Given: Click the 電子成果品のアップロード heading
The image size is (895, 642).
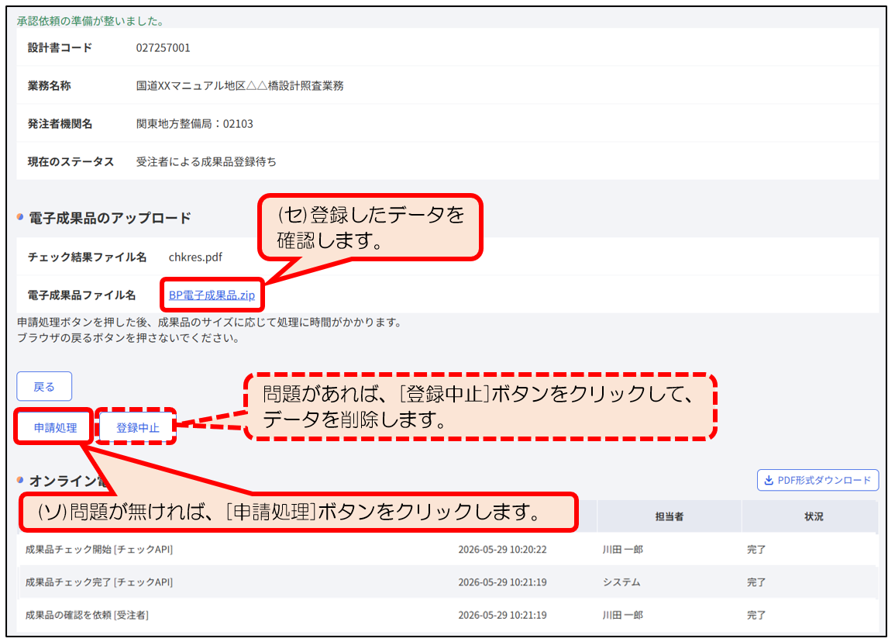Looking at the screenshot, I should click(x=109, y=218).
